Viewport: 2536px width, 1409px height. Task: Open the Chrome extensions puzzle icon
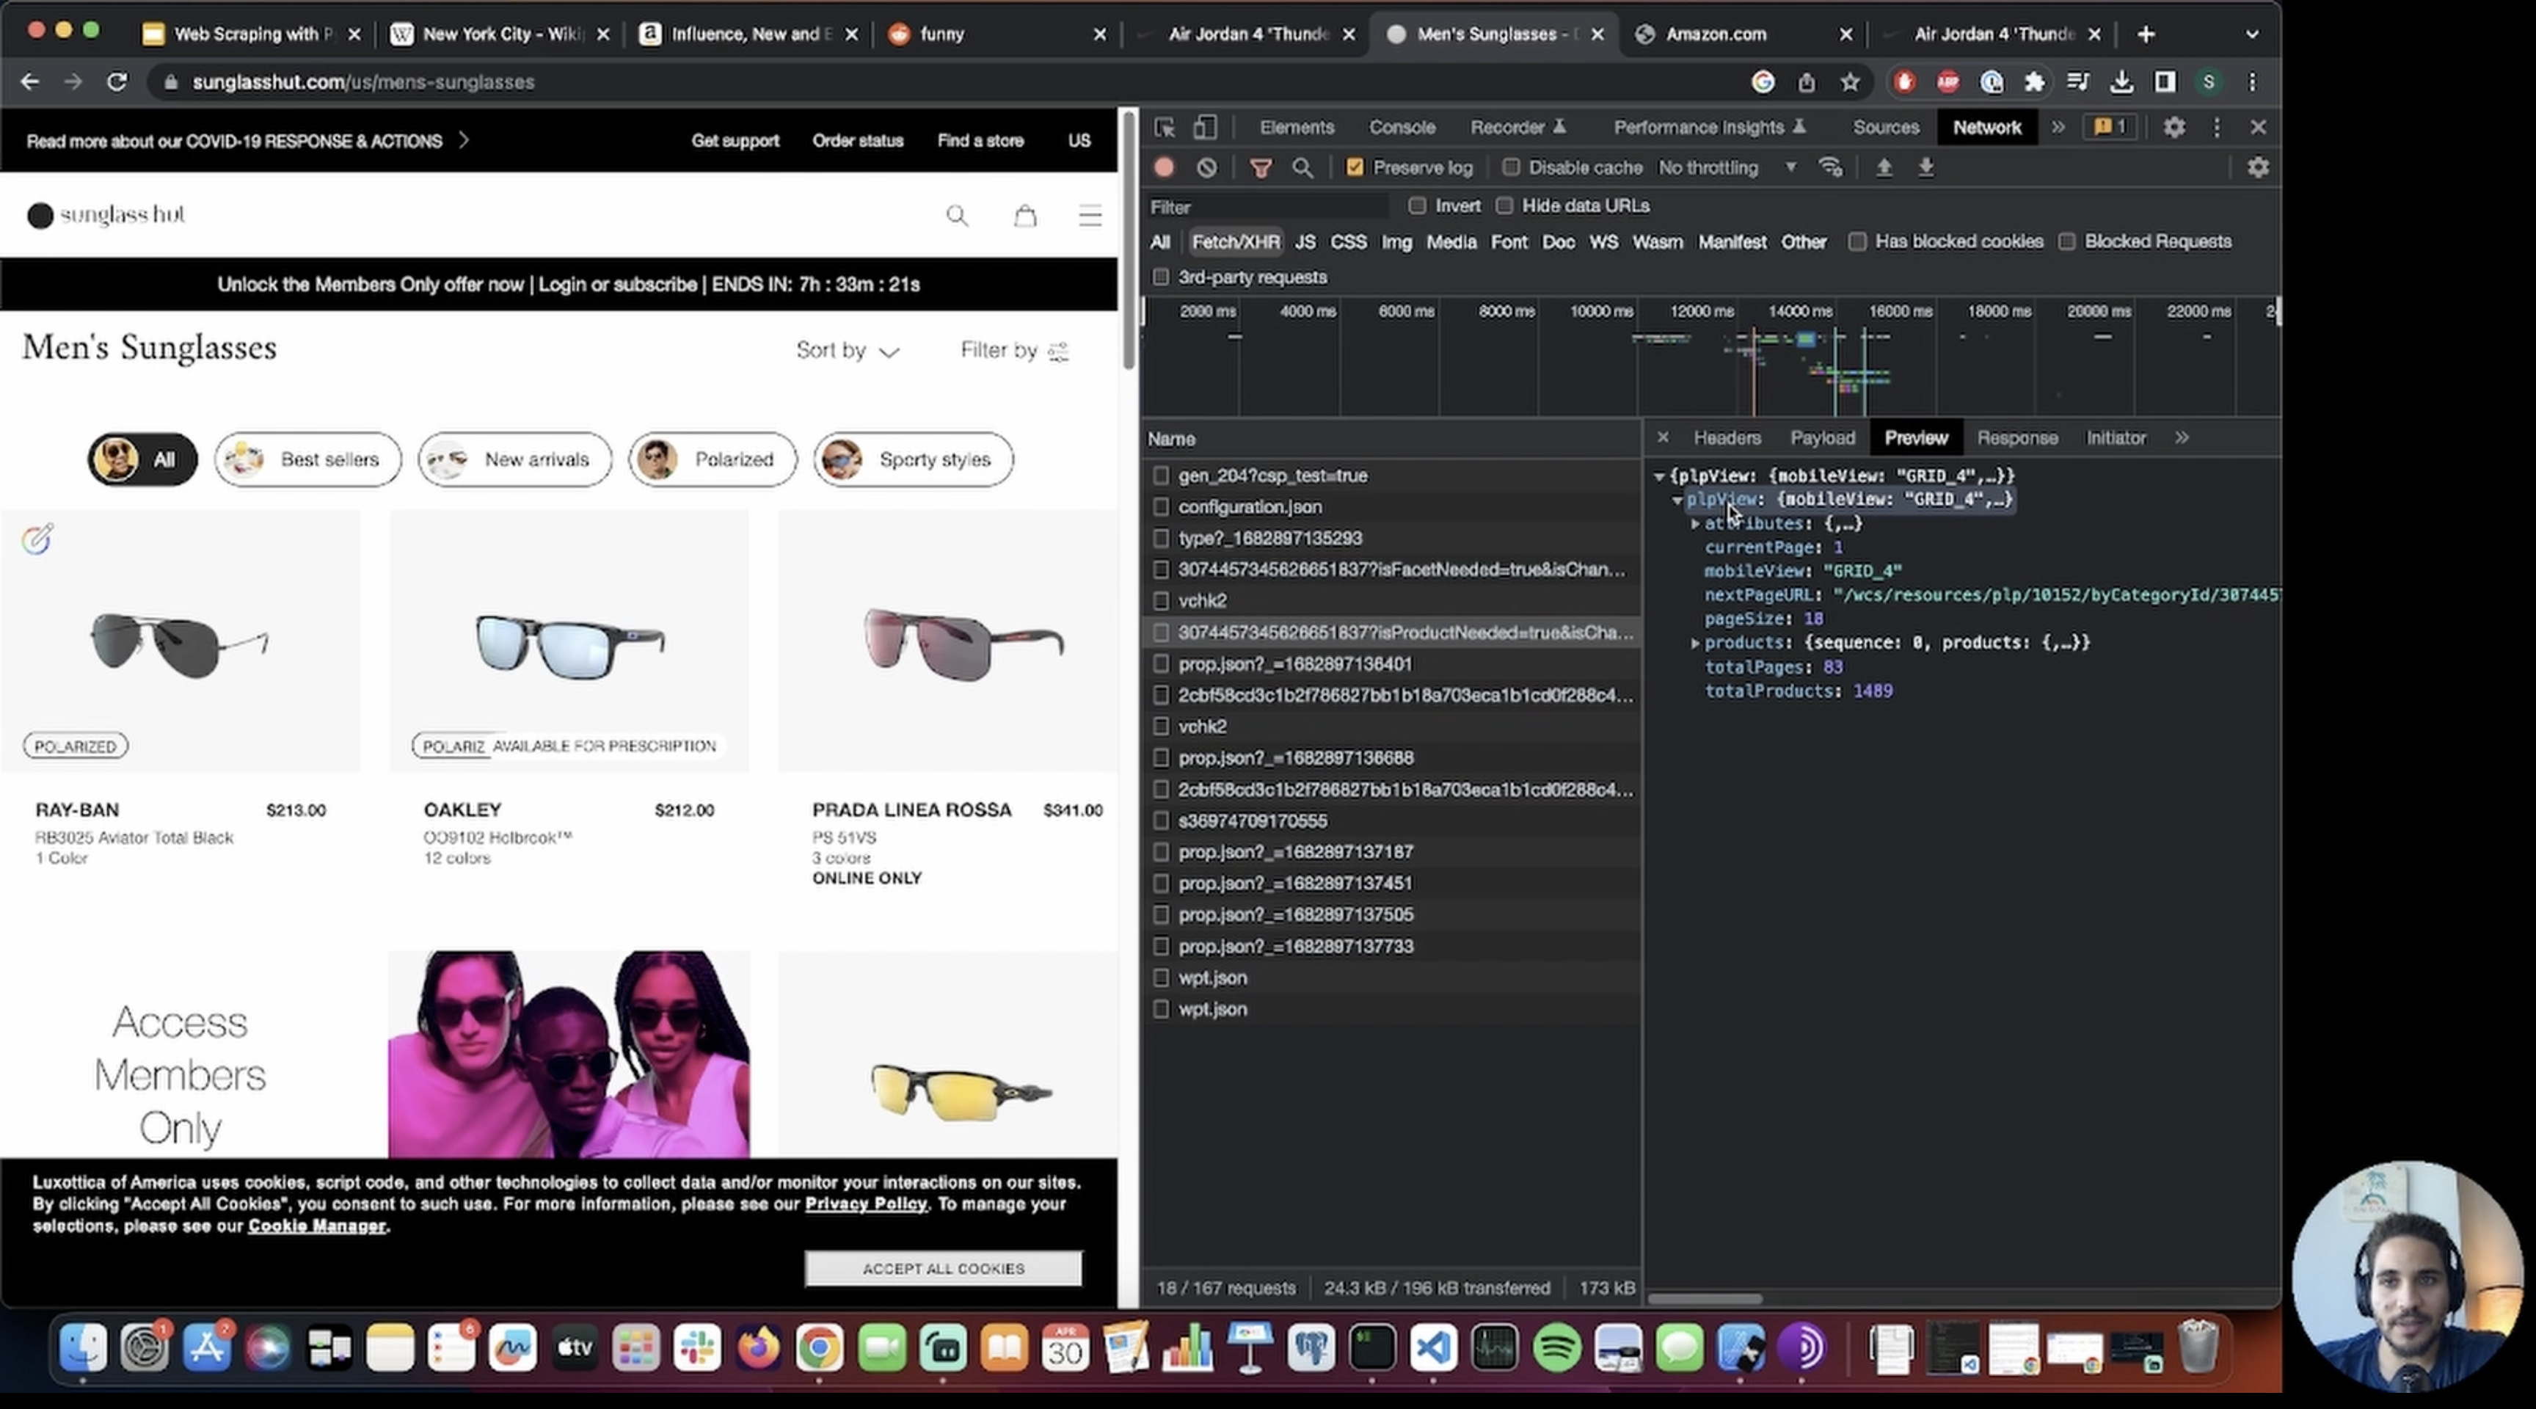2034,81
